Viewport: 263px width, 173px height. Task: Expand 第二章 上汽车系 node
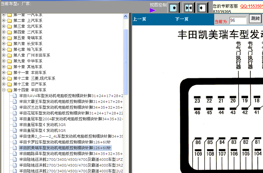4,20
